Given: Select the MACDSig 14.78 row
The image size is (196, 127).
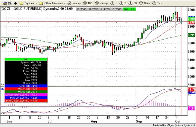Looking at the screenshot, I should [x=26, y=101].
